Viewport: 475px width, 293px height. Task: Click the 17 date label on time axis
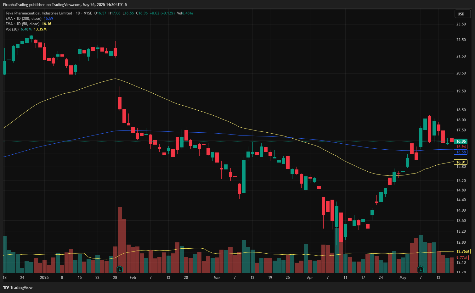(x=363, y=278)
